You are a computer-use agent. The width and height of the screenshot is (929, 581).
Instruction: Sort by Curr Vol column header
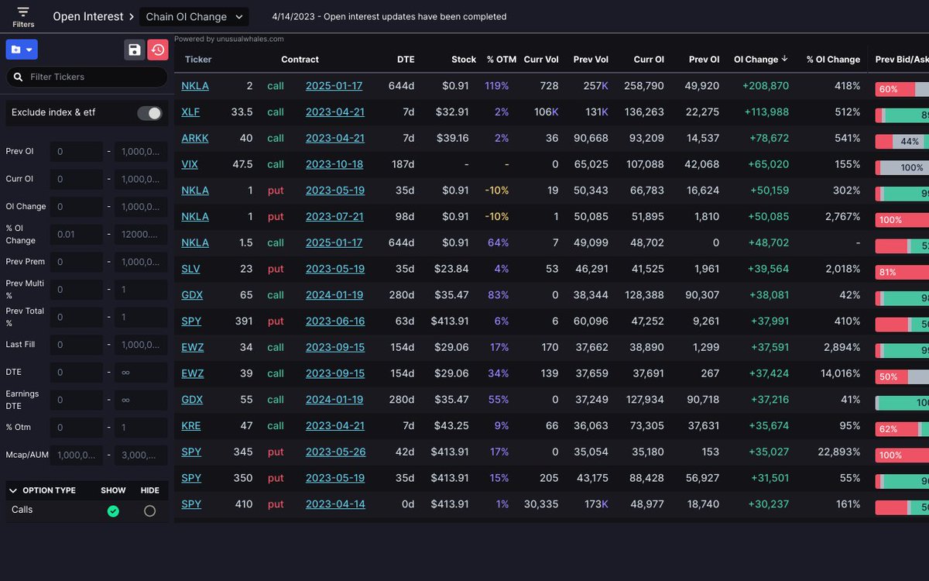click(541, 59)
